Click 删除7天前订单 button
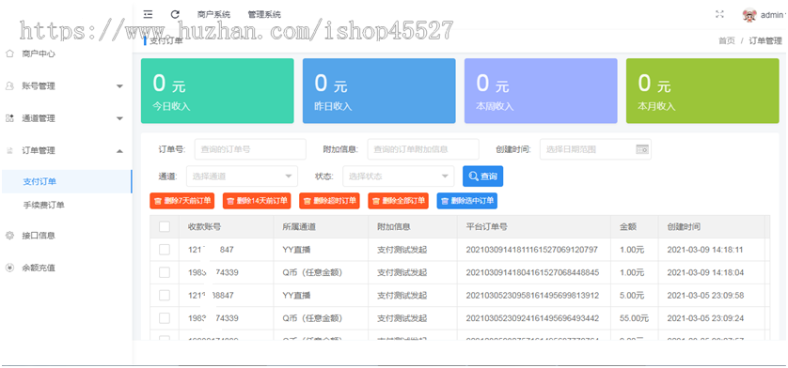This screenshot has height=368, width=788. point(181,201)
